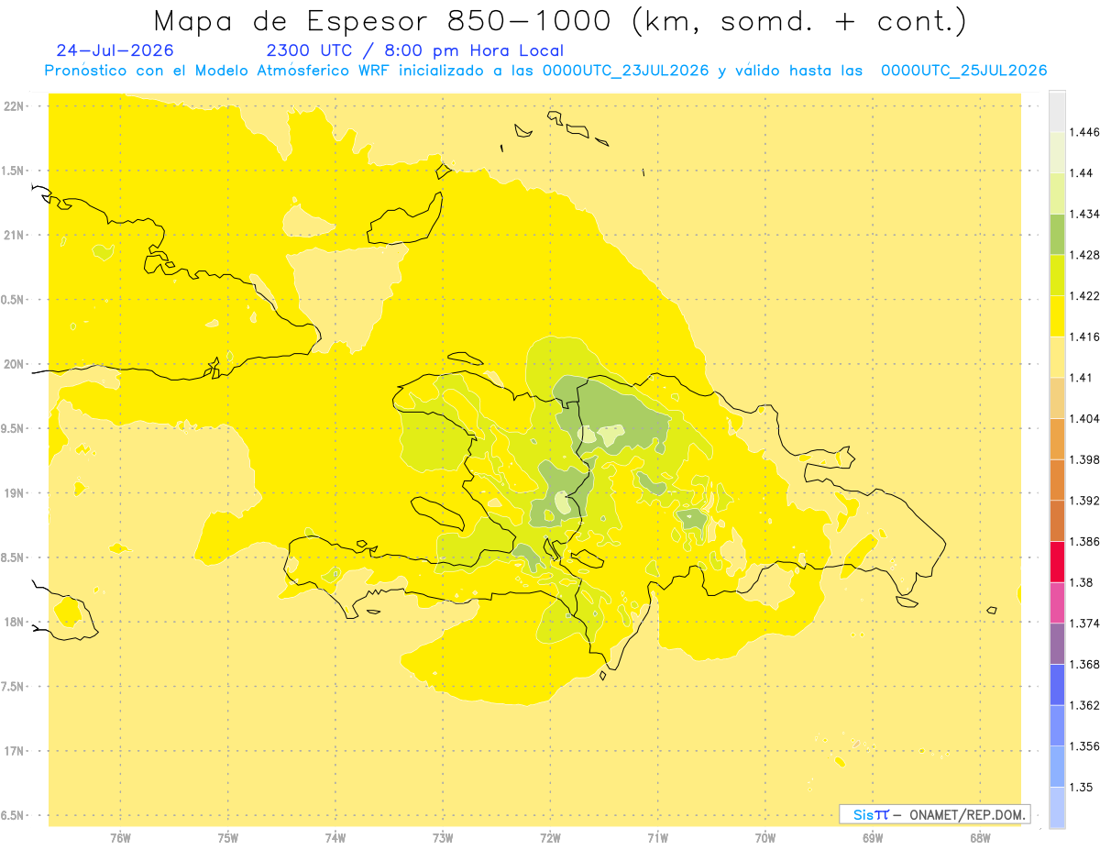Viewport: 1100px width, 850px height.
Task: Click the time text '2300 UTC / 8:00 pm Hora Local'
Action: coord(414,50)
